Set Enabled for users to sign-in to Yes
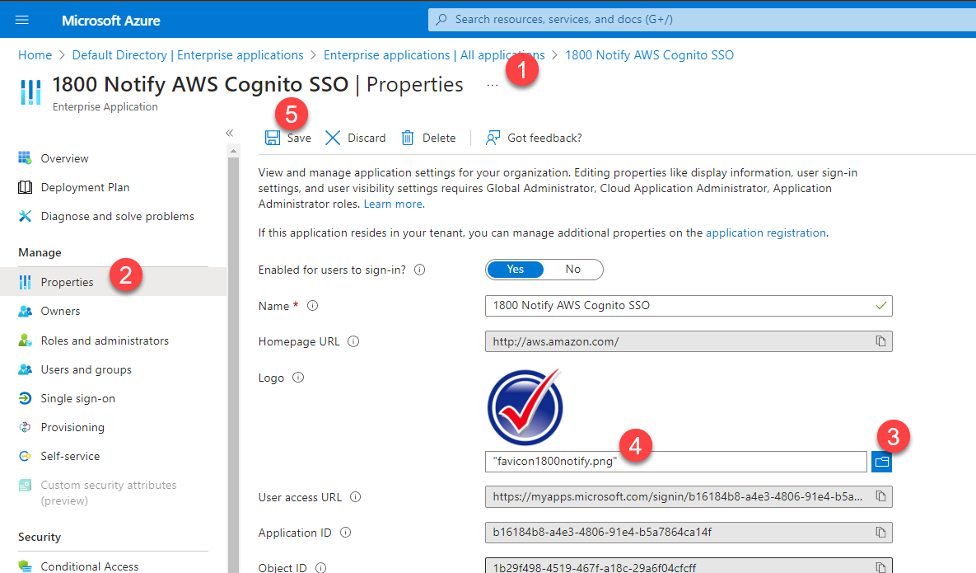 pyautogui.click(x=515, y=269)
